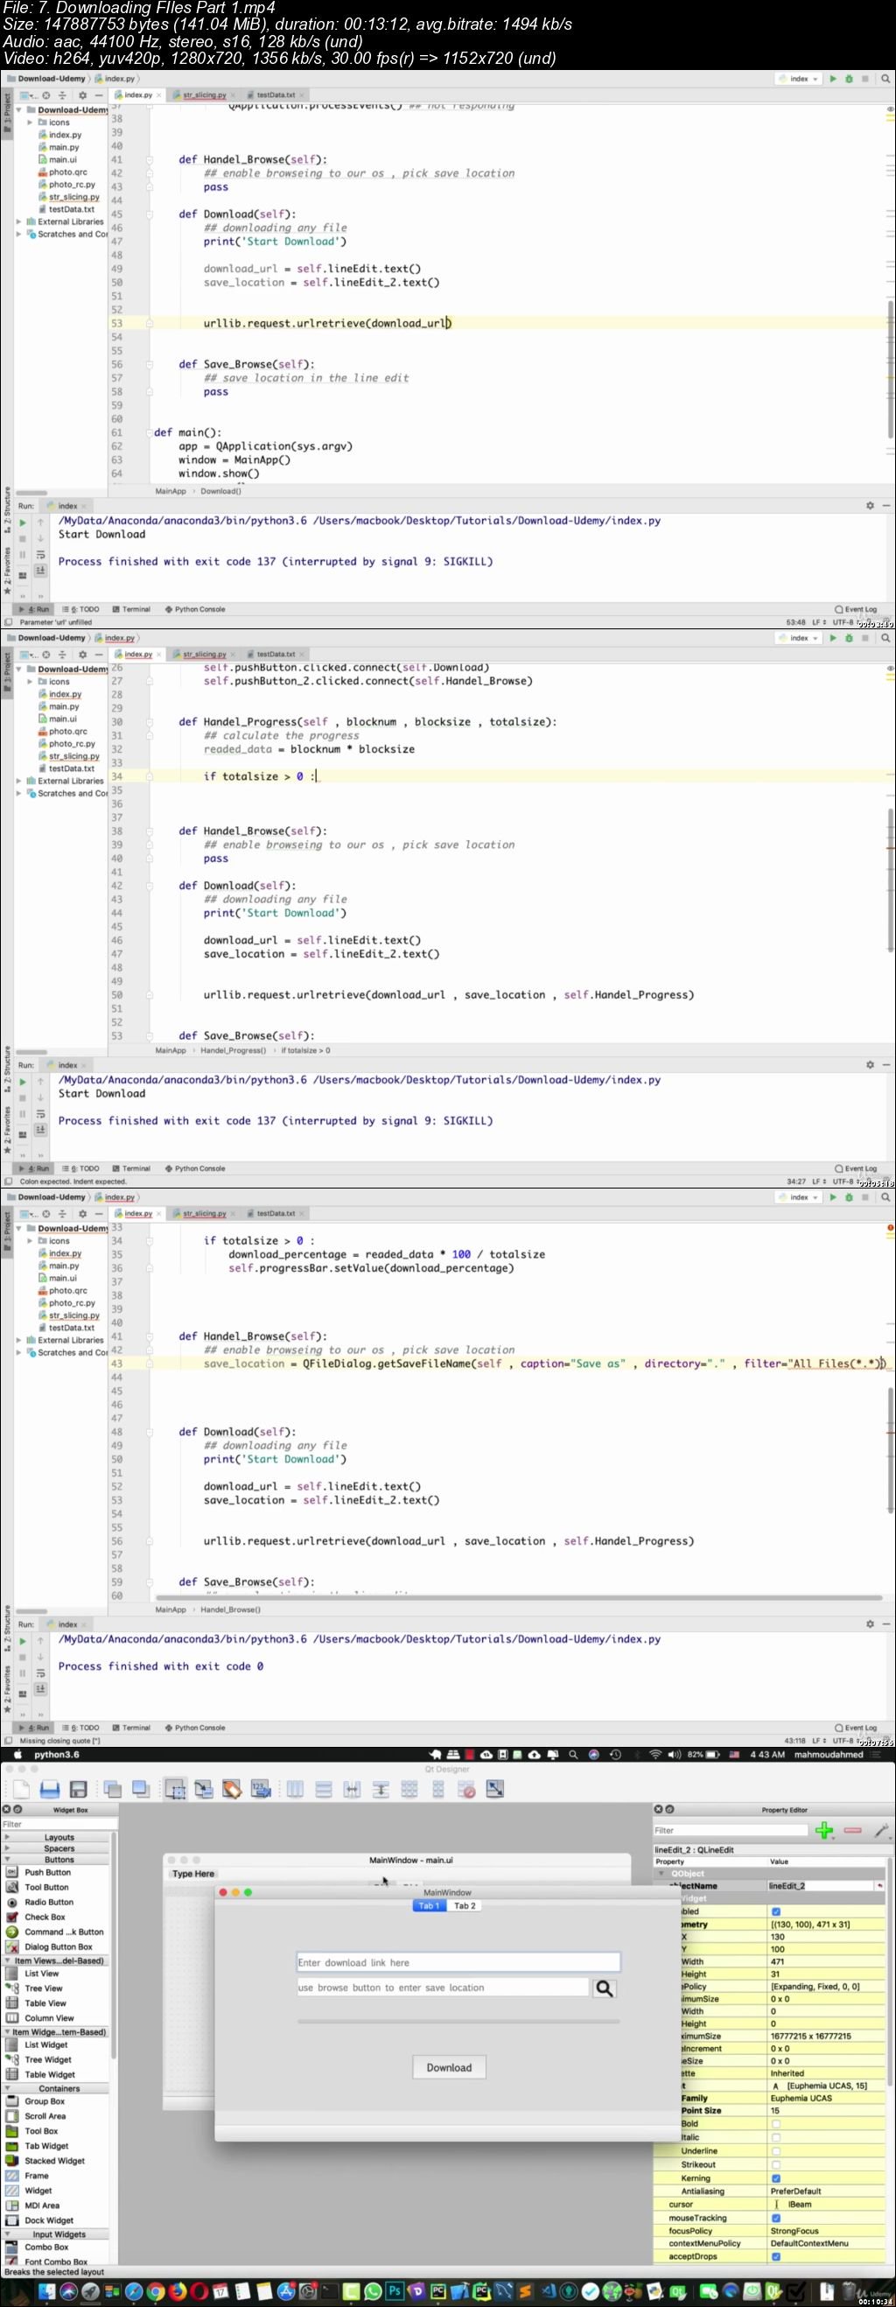Toggle the Underline font checkbox

pyautogui.click(x=775, y=2150)
